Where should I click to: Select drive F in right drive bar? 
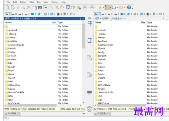[x=117, y=14]
